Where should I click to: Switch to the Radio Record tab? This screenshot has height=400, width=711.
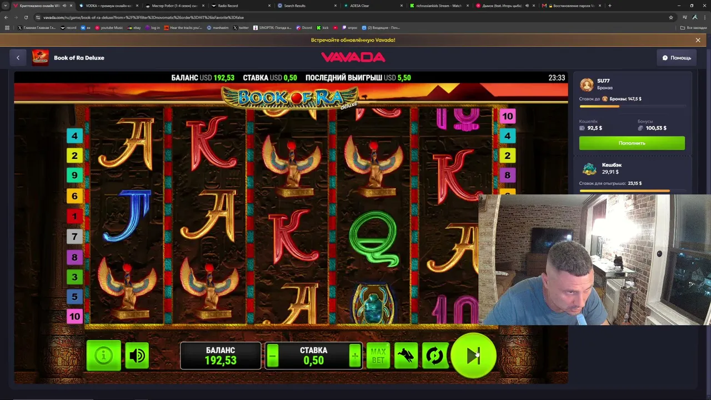click(240, 6)
